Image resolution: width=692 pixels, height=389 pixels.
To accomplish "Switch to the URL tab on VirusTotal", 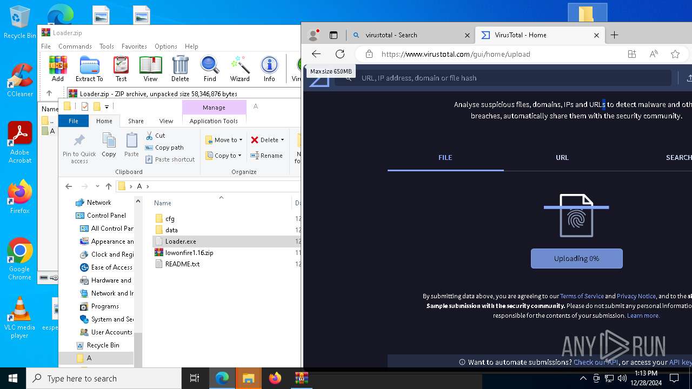I will tap(562, 158).
